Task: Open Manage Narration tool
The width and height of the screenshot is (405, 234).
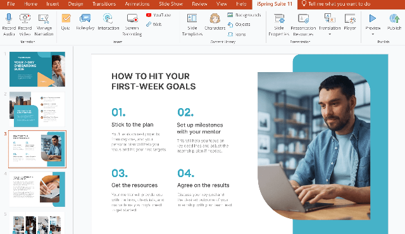Action: pos(44,25)
